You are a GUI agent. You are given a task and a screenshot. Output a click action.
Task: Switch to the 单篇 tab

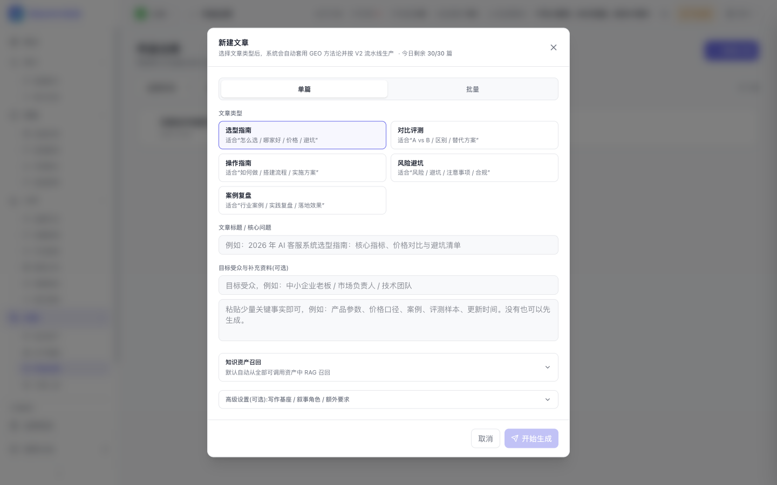pos(304,89)
